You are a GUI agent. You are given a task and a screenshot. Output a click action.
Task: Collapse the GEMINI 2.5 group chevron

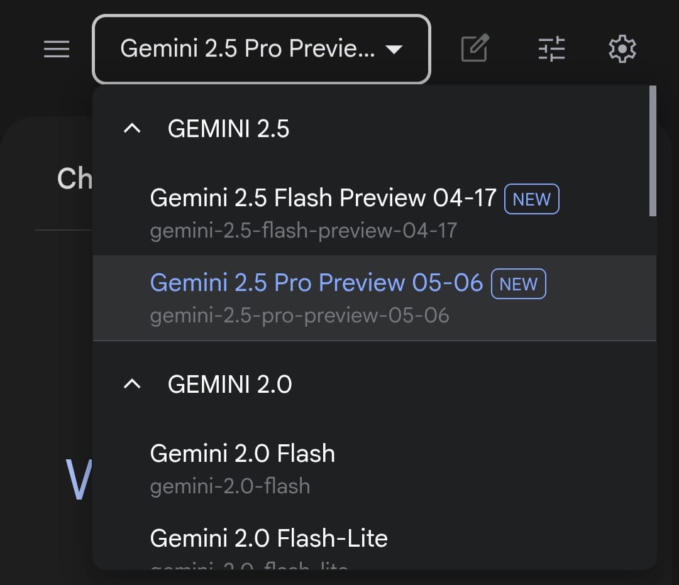[x=132, y=129]
